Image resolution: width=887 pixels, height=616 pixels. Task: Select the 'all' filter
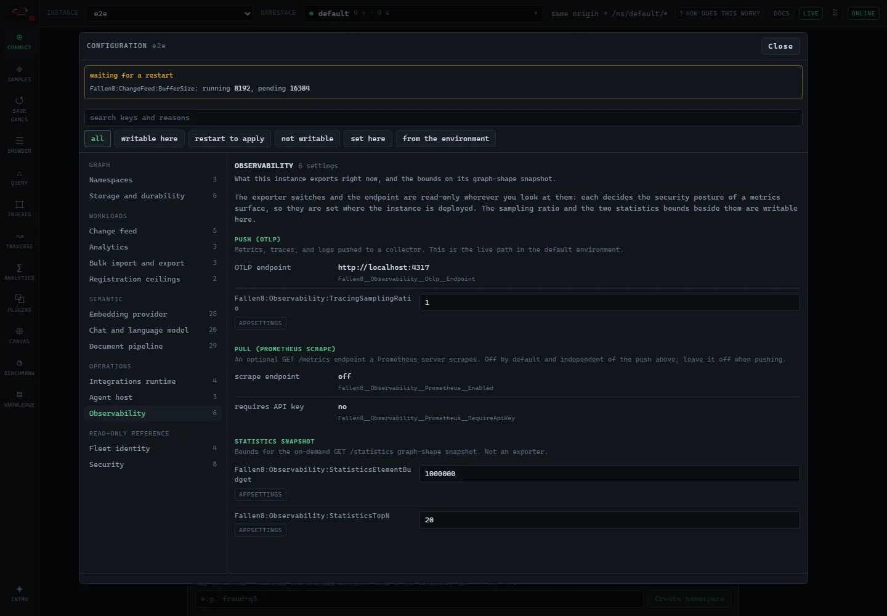click(97, 139)
